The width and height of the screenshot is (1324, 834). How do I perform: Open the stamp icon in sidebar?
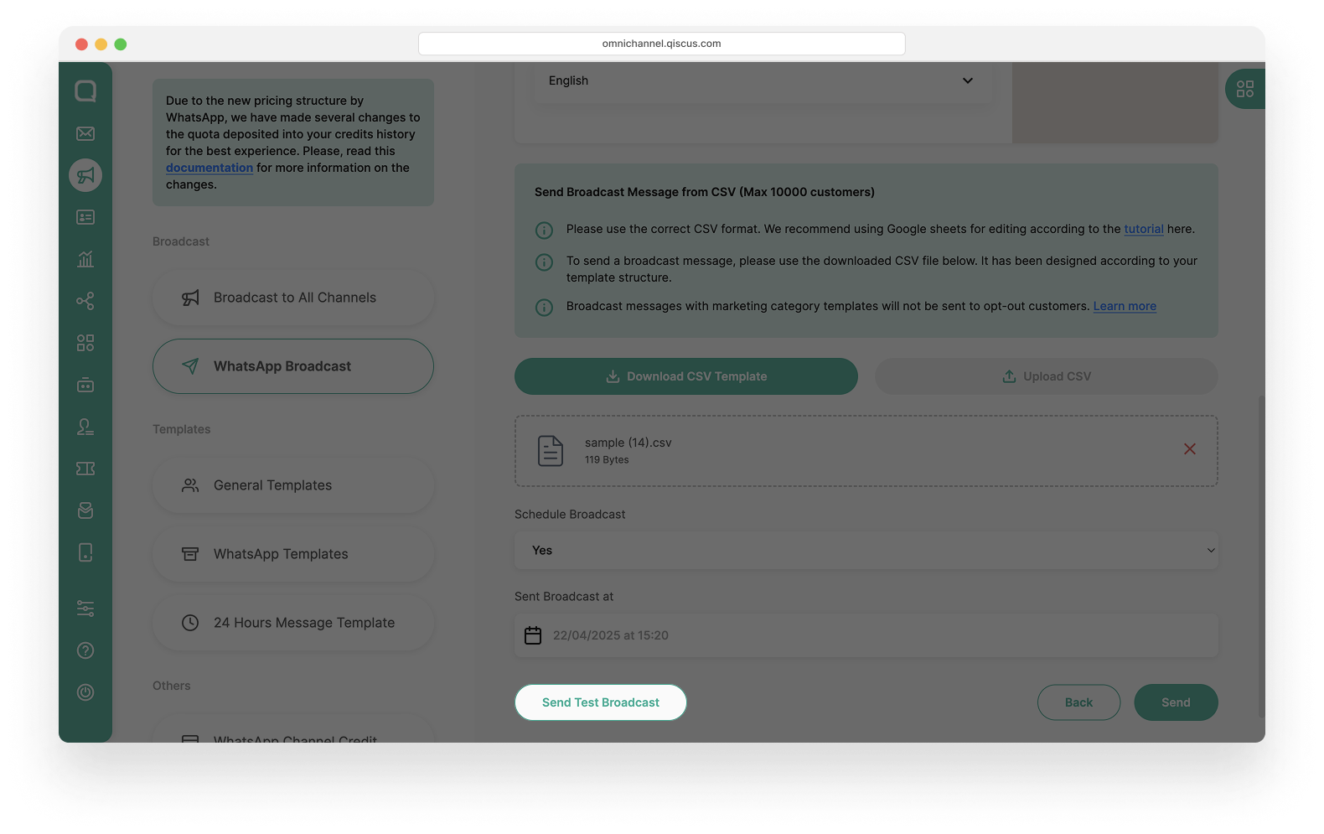pos(85,427)
